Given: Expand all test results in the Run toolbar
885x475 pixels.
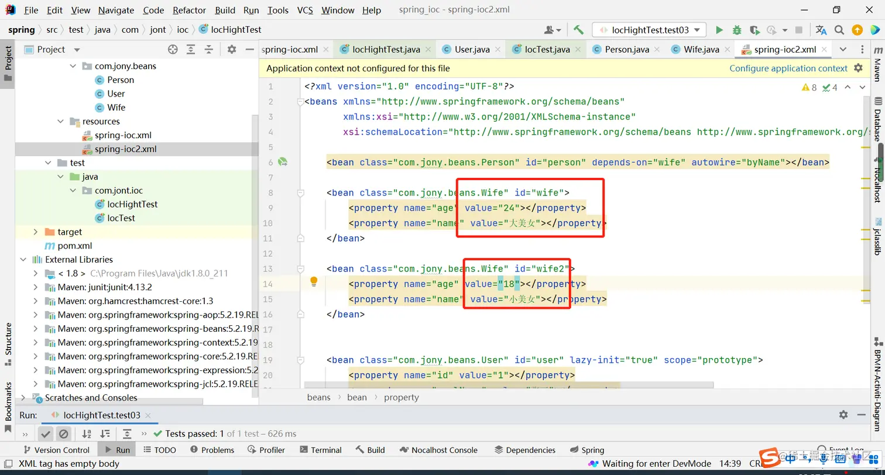Looking at the screenshot, I should [127, 433].
